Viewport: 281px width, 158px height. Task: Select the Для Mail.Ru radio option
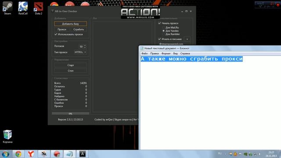(163, 28)
